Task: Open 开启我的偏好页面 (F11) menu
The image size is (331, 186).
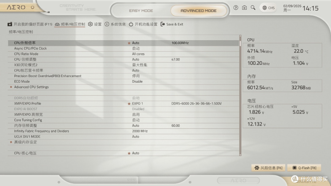Action: pyautogui.click(x=30, y=24)
